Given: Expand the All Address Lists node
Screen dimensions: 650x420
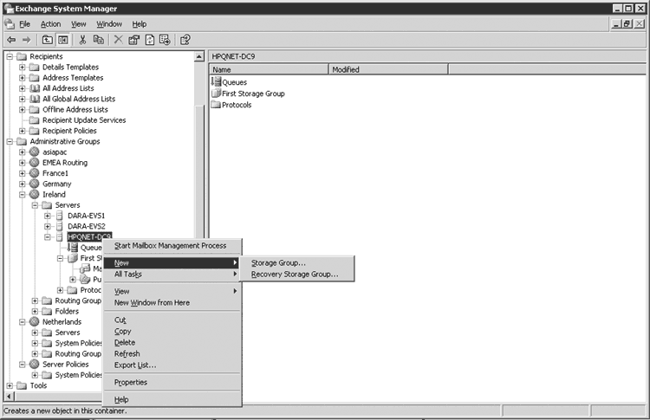Looking at the screenshot, I should tap(23, 88).
